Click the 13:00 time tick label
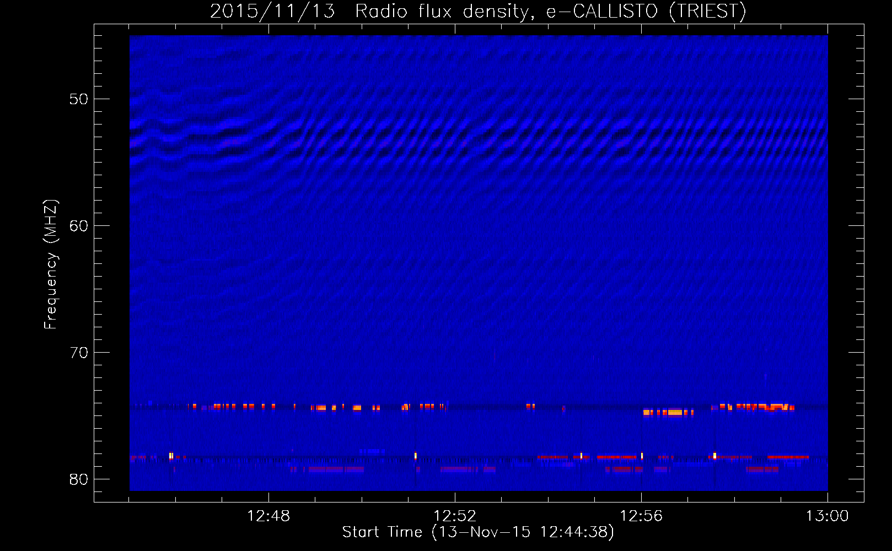The image size is (892, 551). [827, 516]
